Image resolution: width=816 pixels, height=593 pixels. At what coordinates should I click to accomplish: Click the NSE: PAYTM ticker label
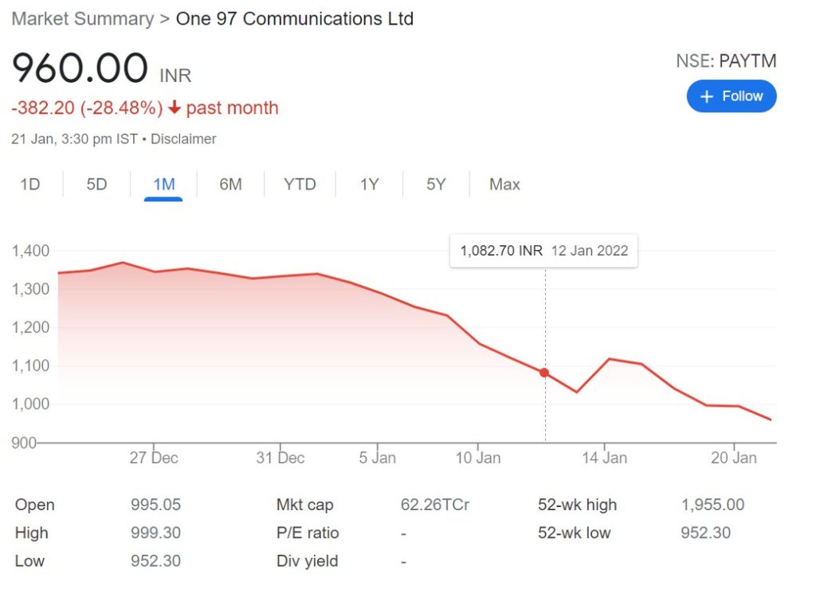tap(725, 61)
